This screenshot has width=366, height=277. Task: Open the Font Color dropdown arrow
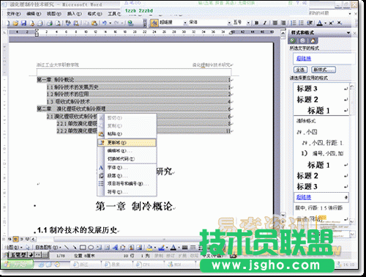click(x=325, y=23)
